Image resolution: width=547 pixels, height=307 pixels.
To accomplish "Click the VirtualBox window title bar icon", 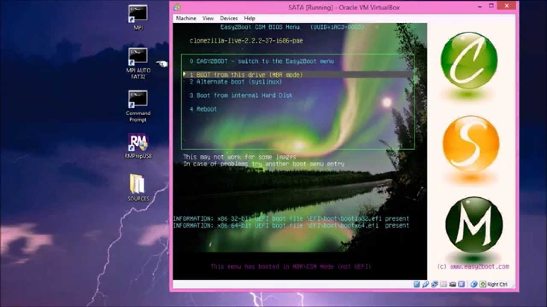I will [x=177, y=7].
